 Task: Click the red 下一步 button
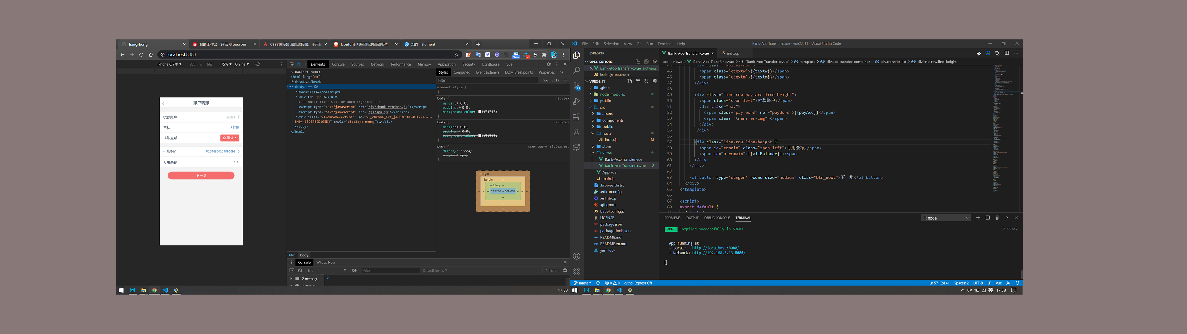point(201,176)
